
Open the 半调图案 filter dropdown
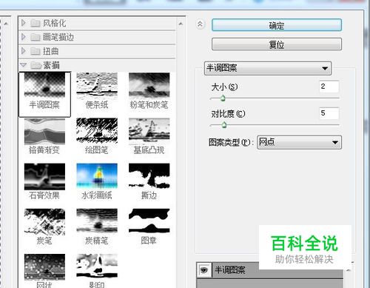[x=268, y=68]
